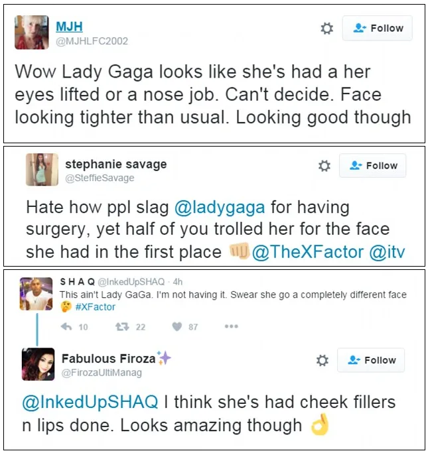Open the MJH profile name link
Screen dimensions: 428x453
(x=69, y=27)
